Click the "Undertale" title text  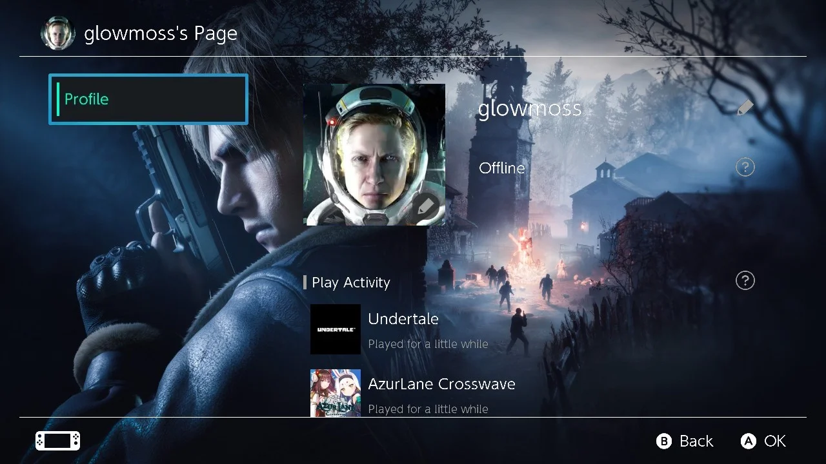point(403,319)
